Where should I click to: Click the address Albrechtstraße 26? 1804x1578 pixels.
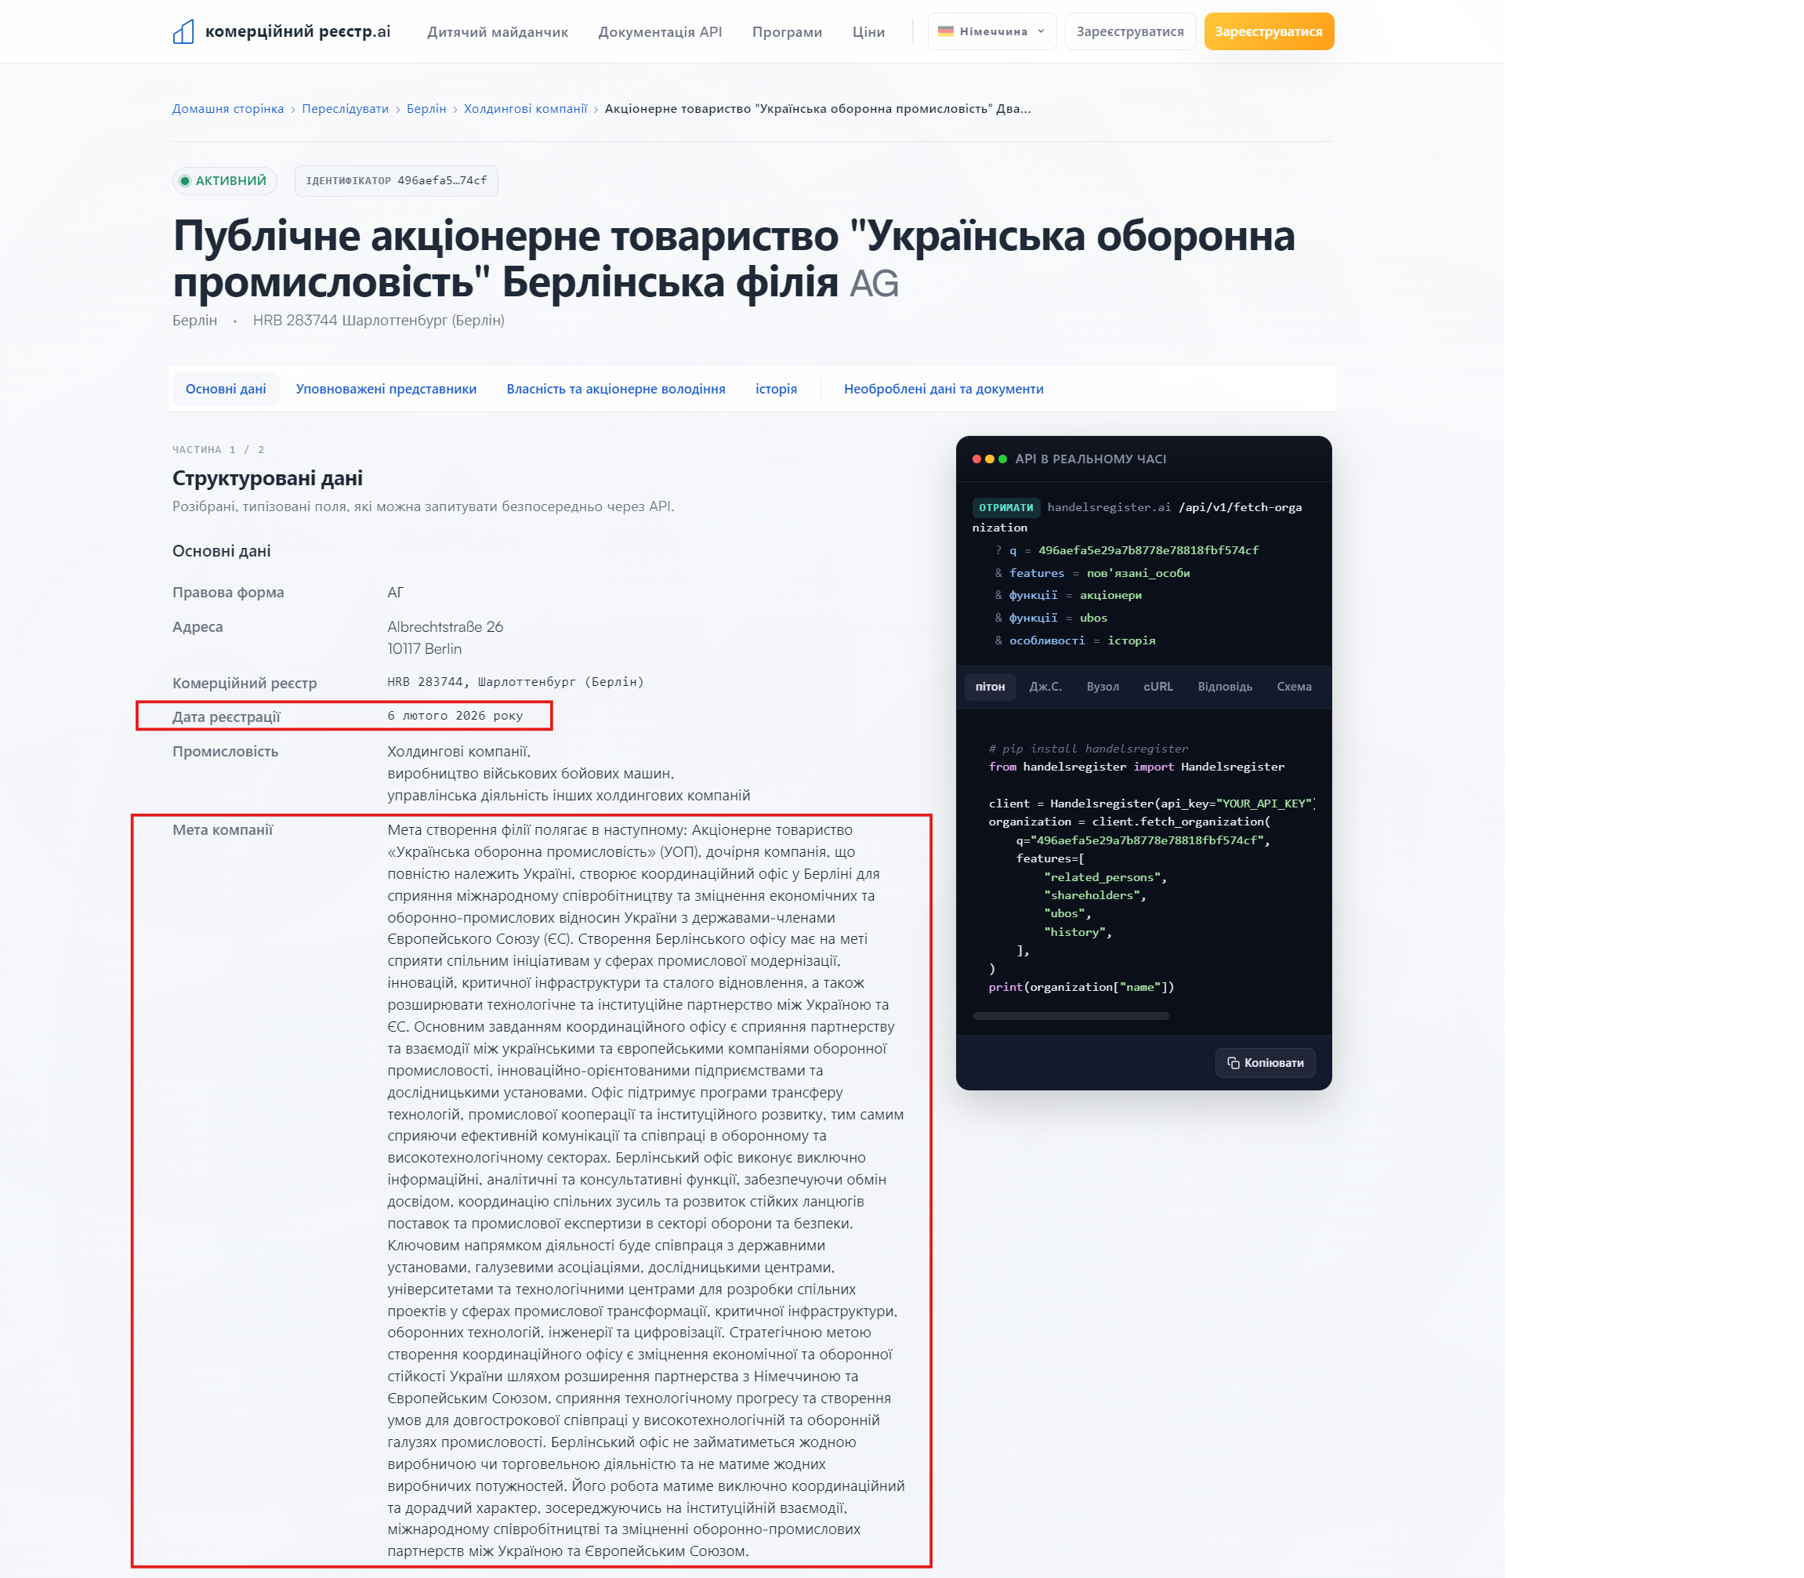pos(445,626)
